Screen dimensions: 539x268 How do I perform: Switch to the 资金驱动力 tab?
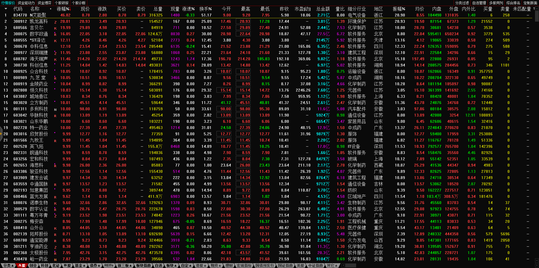[x=26, y=3]
